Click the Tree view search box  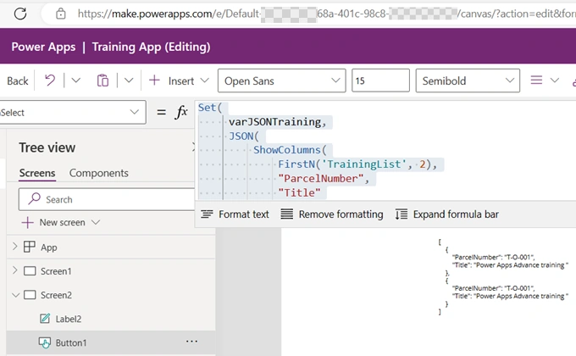tap(107, 199)
